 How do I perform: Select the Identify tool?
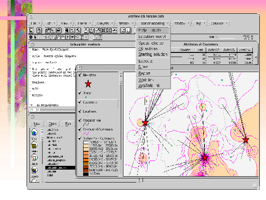pos(31,37)
